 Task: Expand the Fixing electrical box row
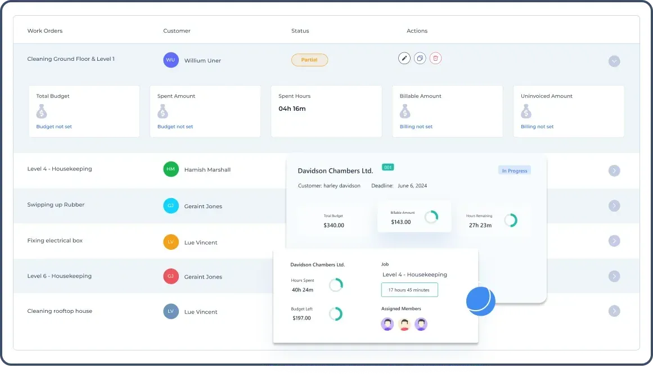(614, 240)
